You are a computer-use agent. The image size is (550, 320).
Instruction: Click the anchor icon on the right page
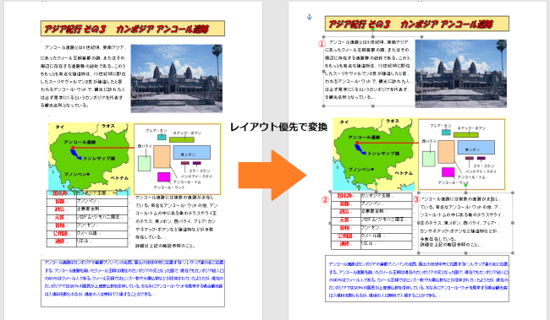pyautogui.click(x=309, y=16)
